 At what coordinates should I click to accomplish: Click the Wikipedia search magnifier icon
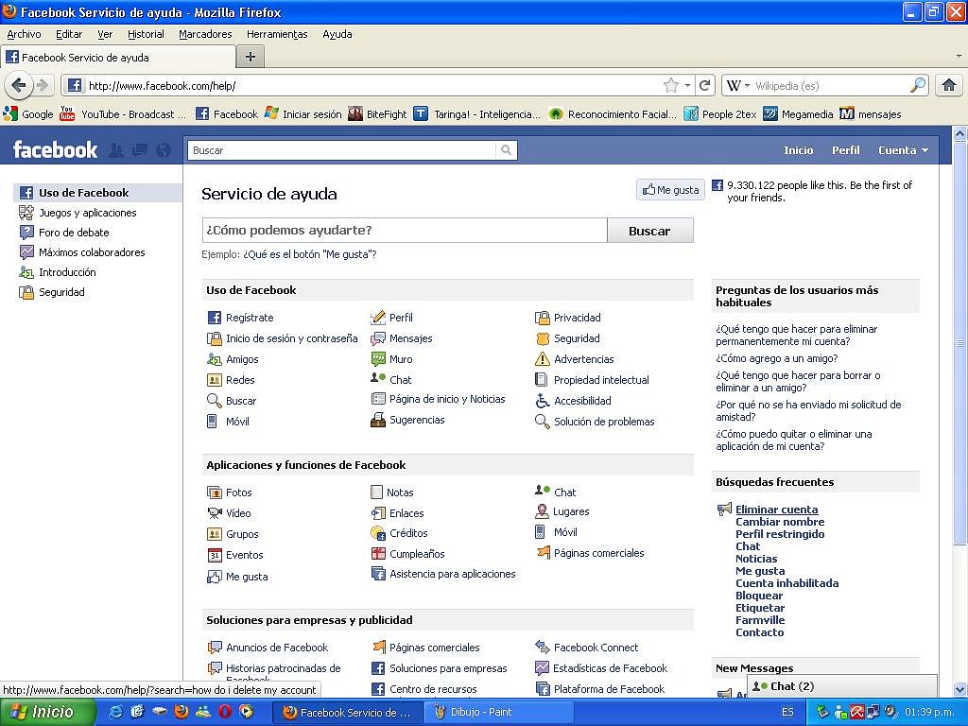918,85
